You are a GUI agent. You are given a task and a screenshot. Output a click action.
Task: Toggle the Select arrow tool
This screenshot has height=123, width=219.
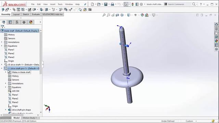point(126,4)
